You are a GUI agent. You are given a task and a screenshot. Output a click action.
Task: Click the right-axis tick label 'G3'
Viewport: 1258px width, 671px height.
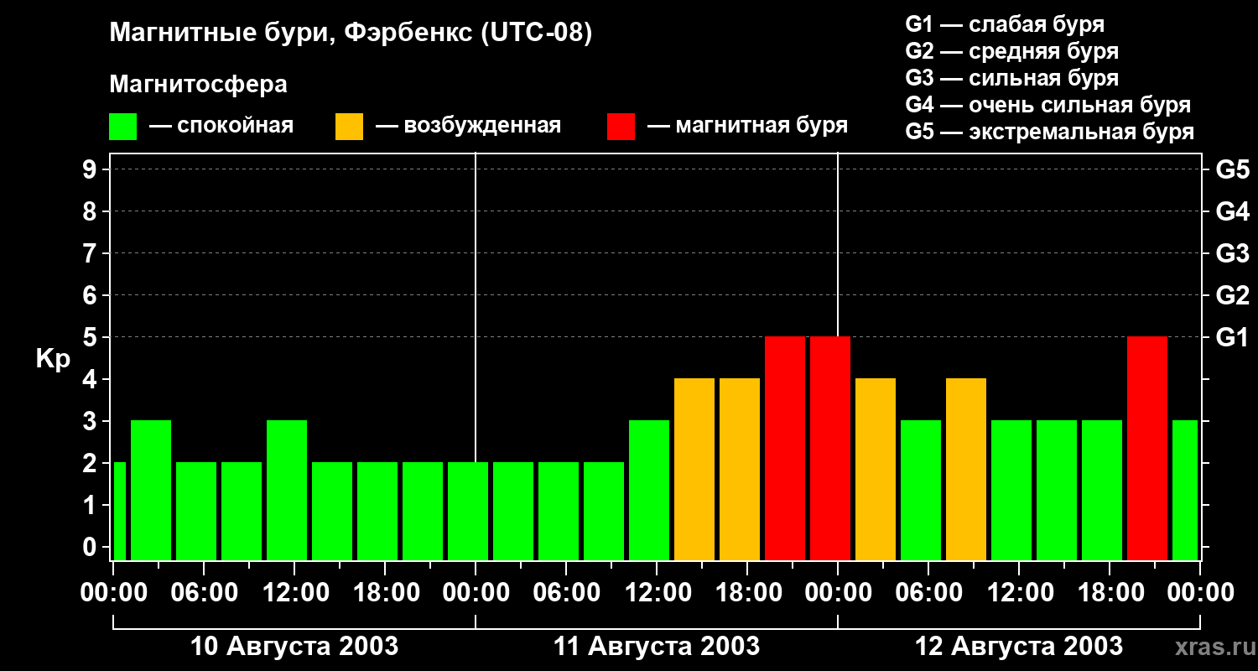[1232, 253]
